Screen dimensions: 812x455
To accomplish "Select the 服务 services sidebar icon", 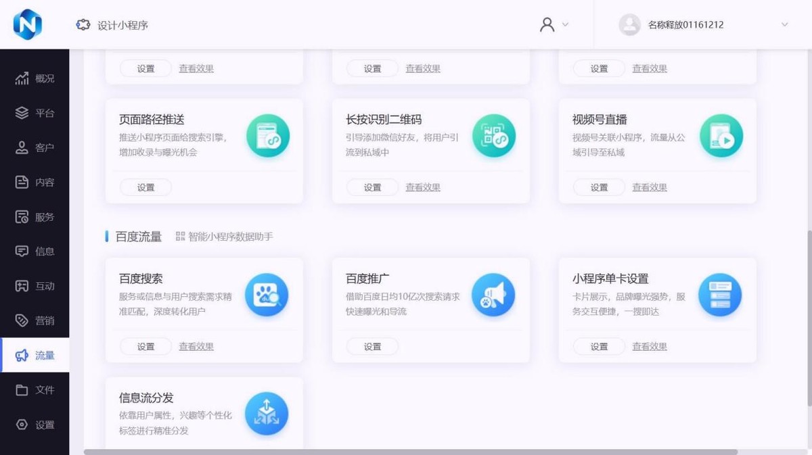I will (x=21, y=216).
